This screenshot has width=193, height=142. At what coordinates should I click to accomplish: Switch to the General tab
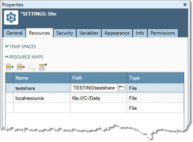pos(14,33)
